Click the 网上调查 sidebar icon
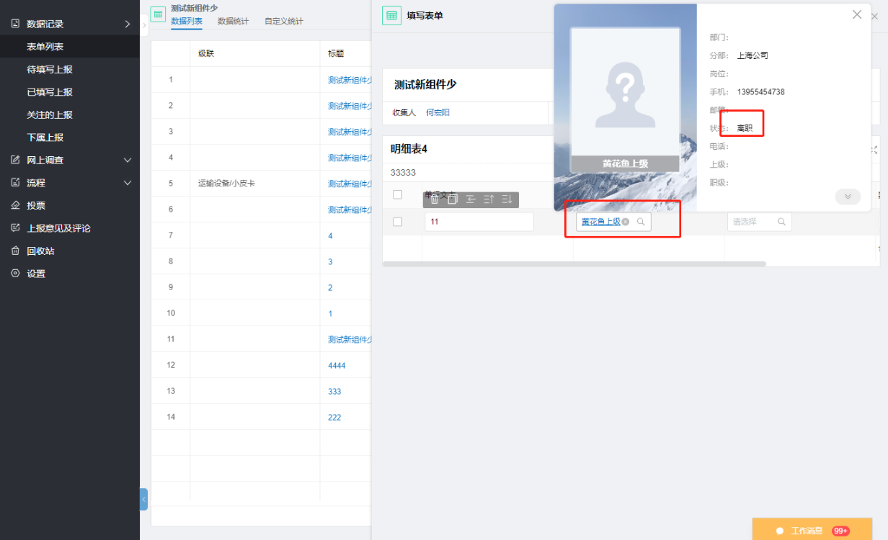This screenshot has height=540, width=888. point(15,160)
